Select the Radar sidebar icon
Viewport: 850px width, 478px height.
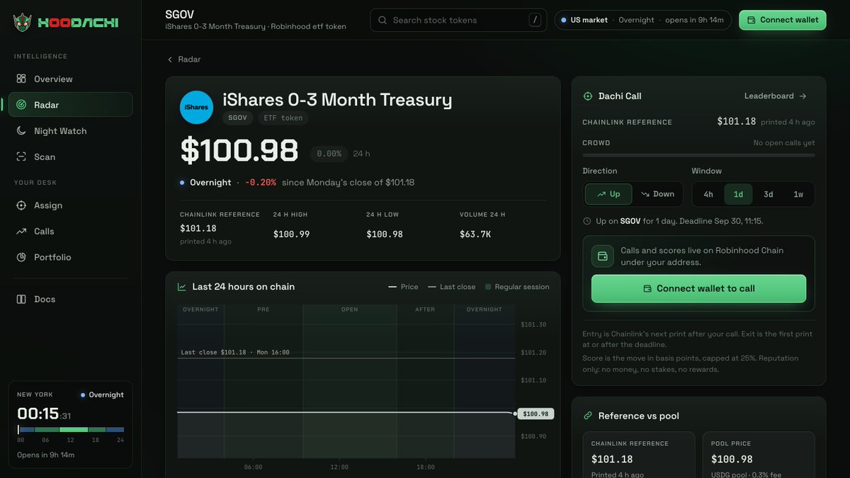[21, 105]
